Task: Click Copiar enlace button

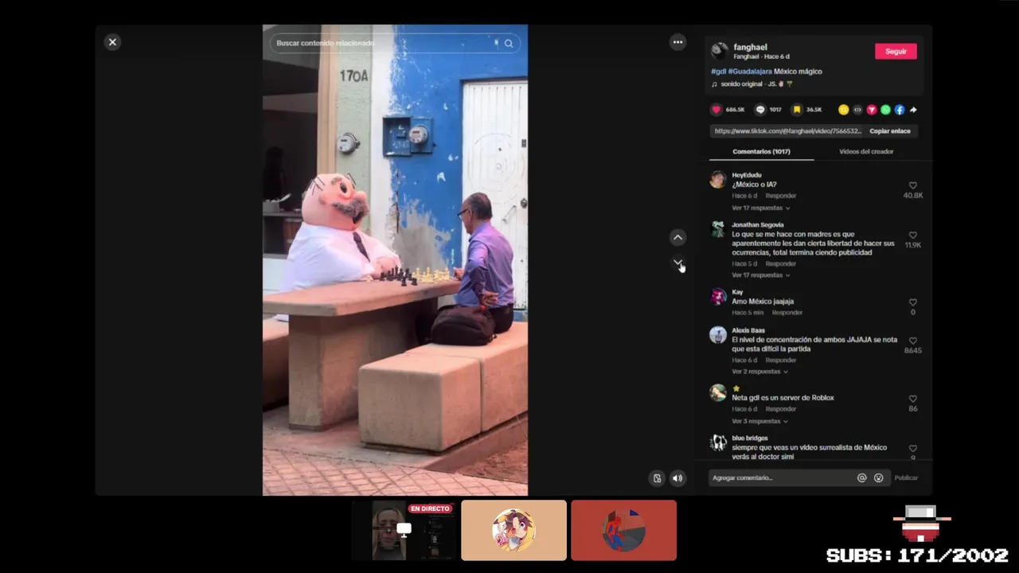Action: pos(889,131)
